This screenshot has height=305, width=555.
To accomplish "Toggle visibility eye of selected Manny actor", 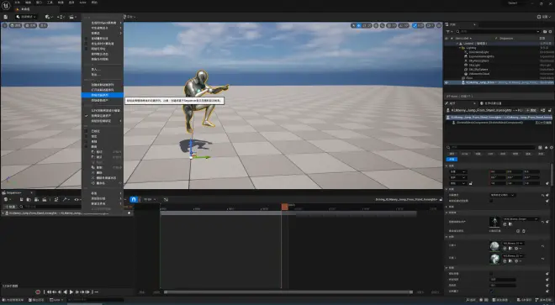I will click(x=447, y=82).
